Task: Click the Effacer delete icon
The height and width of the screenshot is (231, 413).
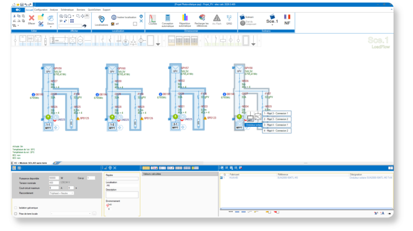Action: point(31,18)
